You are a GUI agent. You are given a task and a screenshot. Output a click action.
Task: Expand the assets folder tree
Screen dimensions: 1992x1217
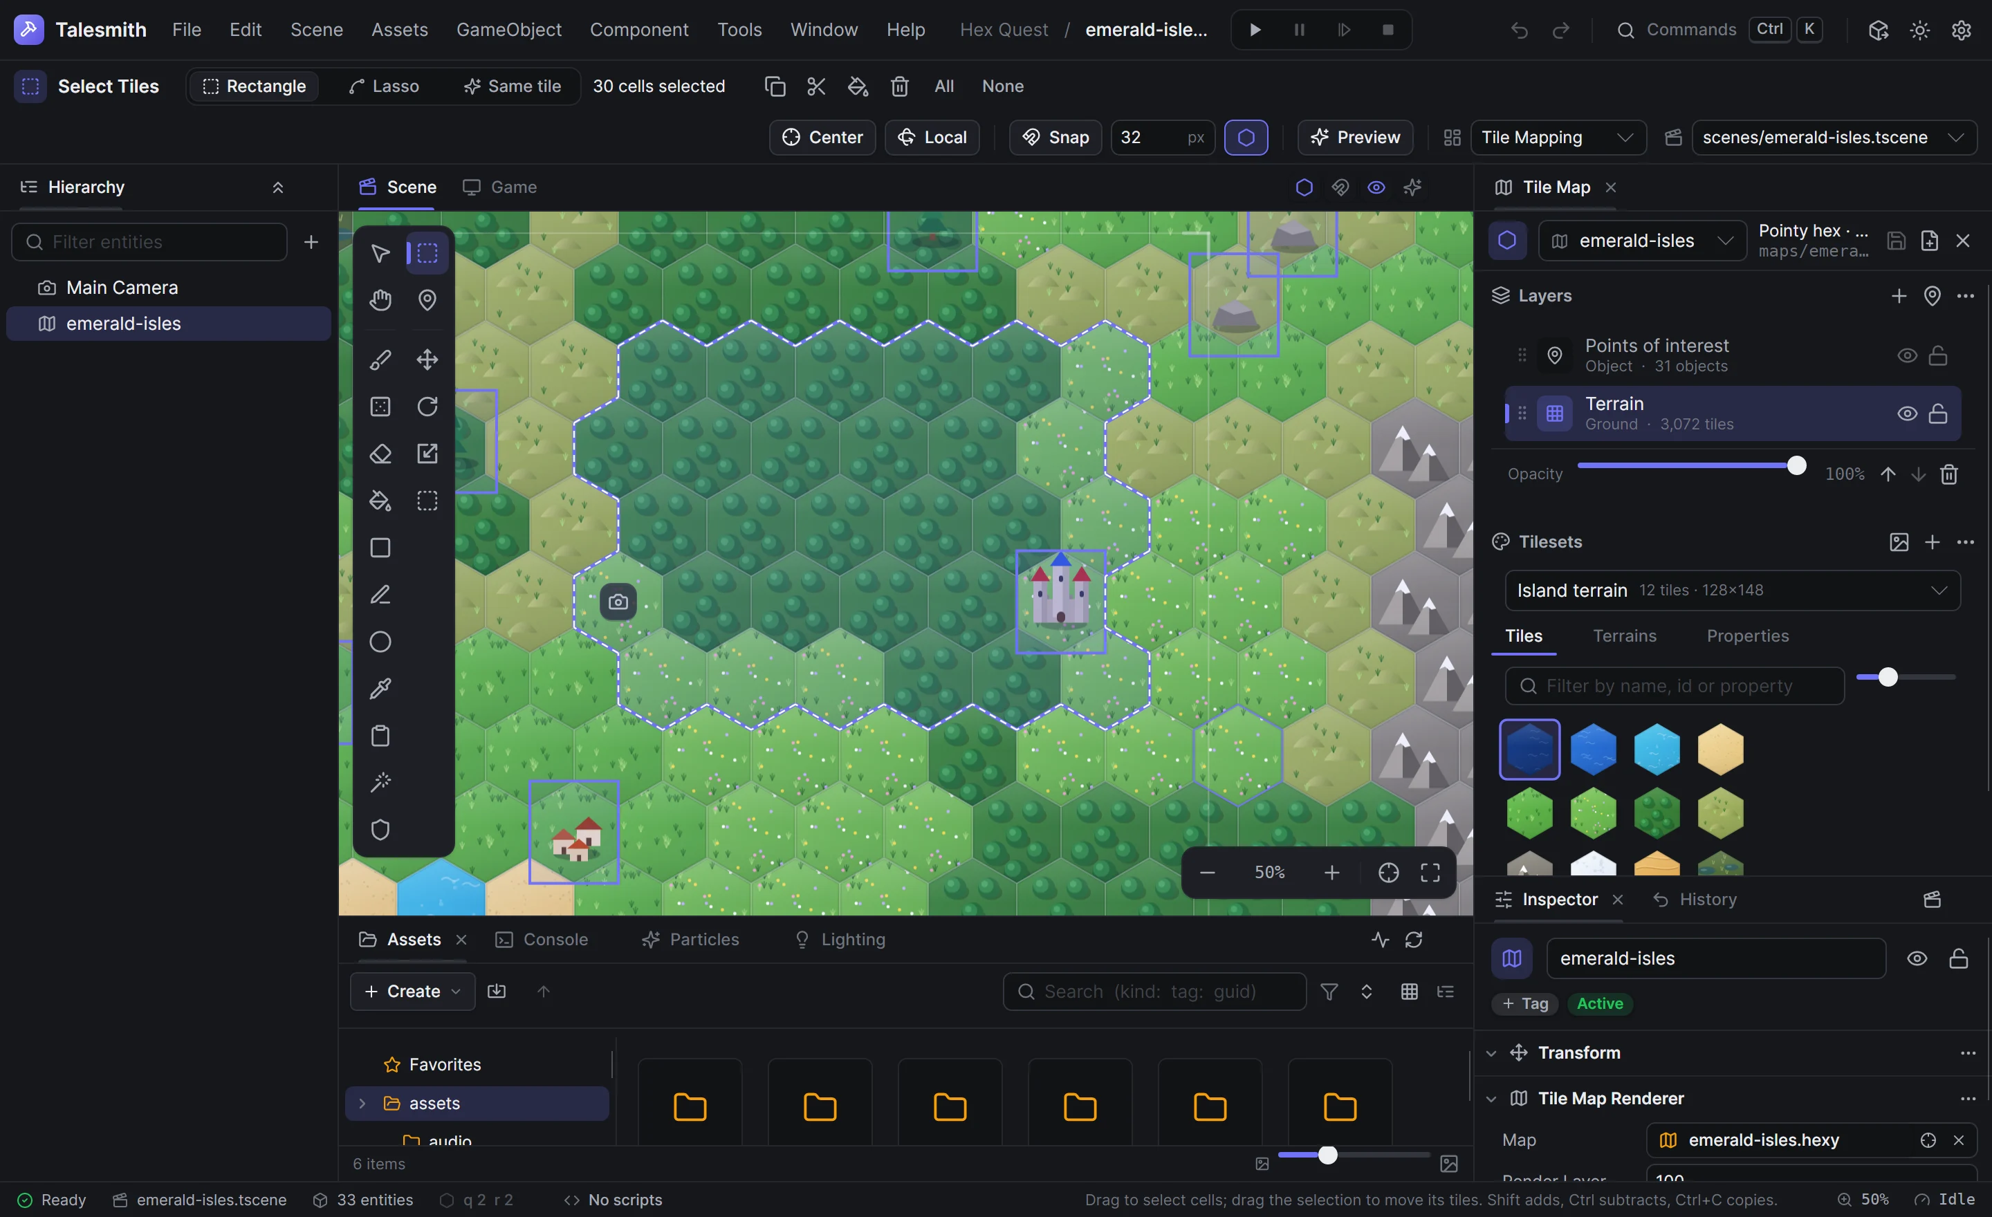(362, 1104)
